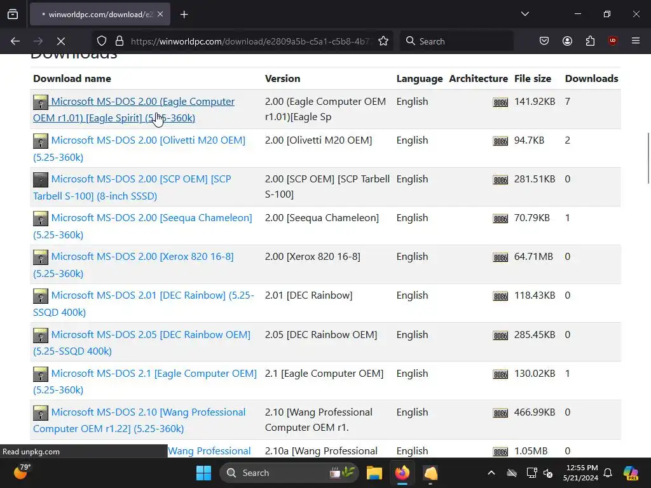Click disk icon for SCP Tarbell row
651x488 pixels.
41,180
